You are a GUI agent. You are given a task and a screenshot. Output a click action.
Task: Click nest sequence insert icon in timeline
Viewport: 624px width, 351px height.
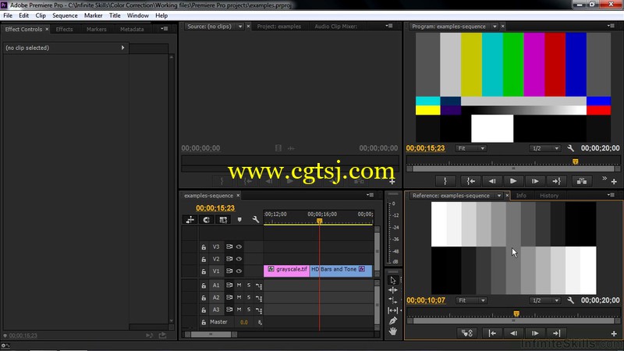190,220
